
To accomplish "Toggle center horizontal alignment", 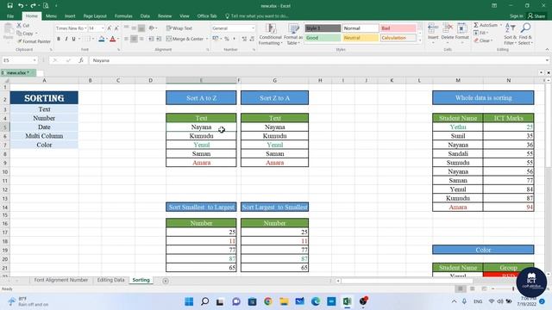I will (x=134, y=39).
